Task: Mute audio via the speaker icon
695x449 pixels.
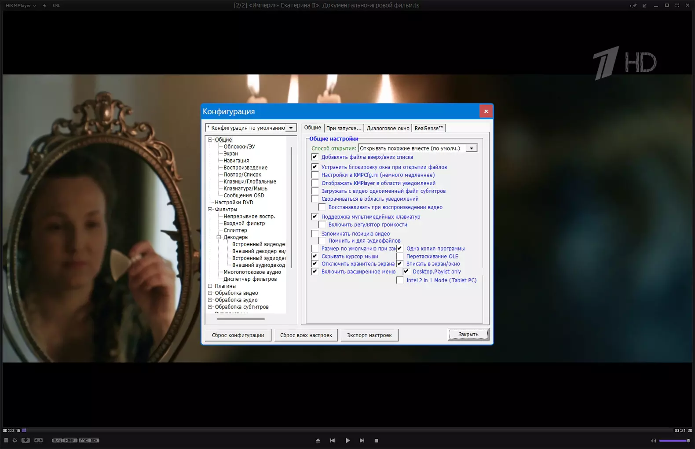Action: 653,441
